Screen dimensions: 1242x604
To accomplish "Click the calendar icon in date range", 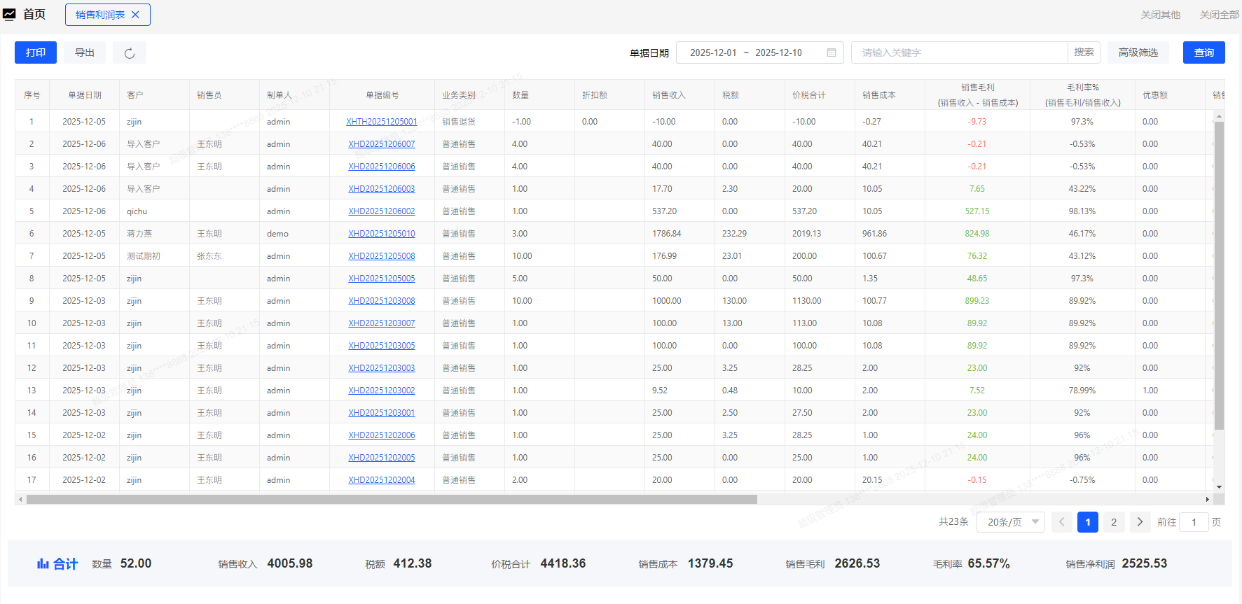I will [832, 52].
